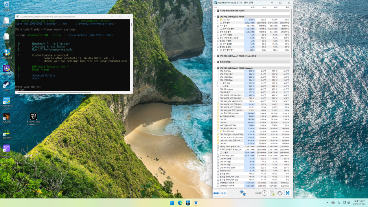This screenshot has width=368, height=207.
Task: Select the 3DMark desktop shortcut
Action: [7, 118]
